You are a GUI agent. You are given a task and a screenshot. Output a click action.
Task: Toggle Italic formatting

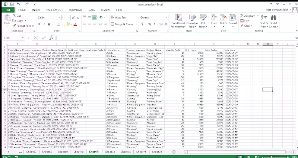[x=44, y=24]
